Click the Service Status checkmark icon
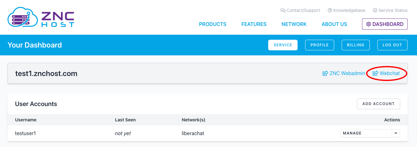Screen dimensions: 417x147 point(375,10)
